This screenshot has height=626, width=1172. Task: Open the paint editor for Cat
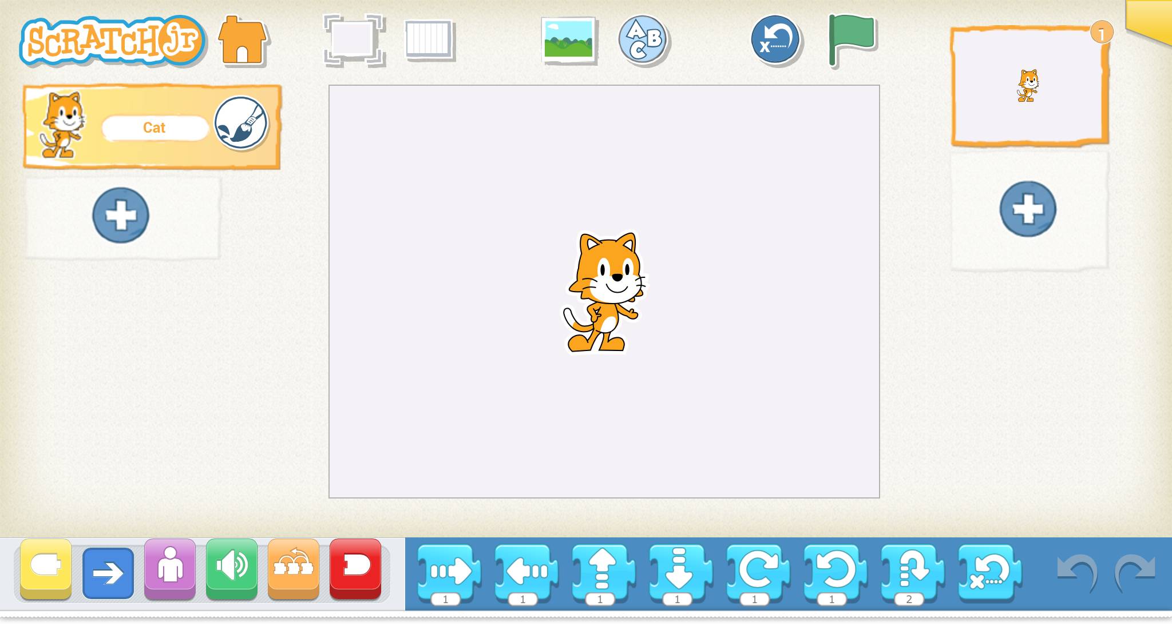pyautogui.click(x=241, y=123)
